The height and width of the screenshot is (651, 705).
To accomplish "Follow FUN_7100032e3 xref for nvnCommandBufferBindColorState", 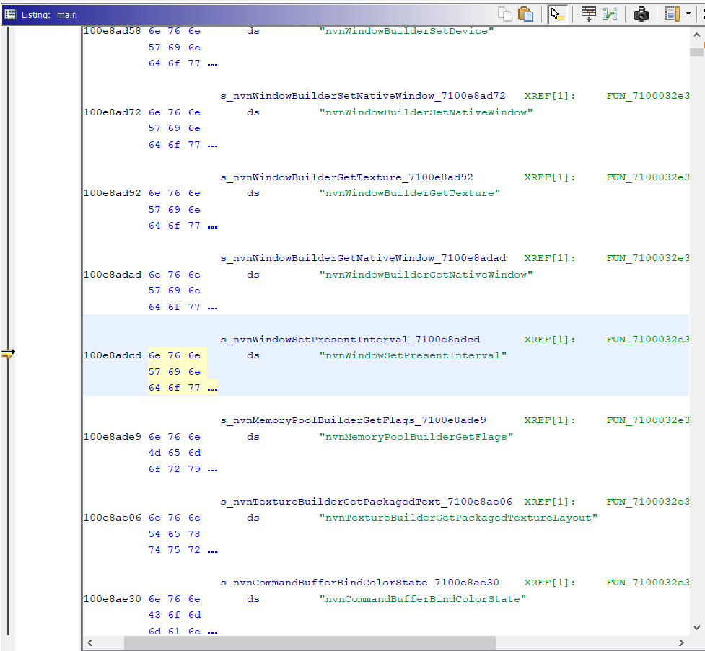I will click(647, 583).
